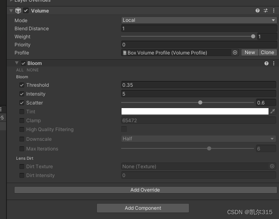The height and width of the screenshot is (219, 279).
Task: Open Volume component more options menu
Action: (x=274, y=10)
